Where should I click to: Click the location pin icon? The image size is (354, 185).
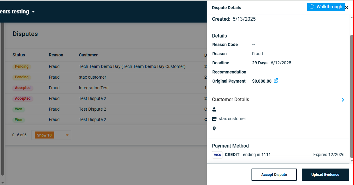click(214, 129)
